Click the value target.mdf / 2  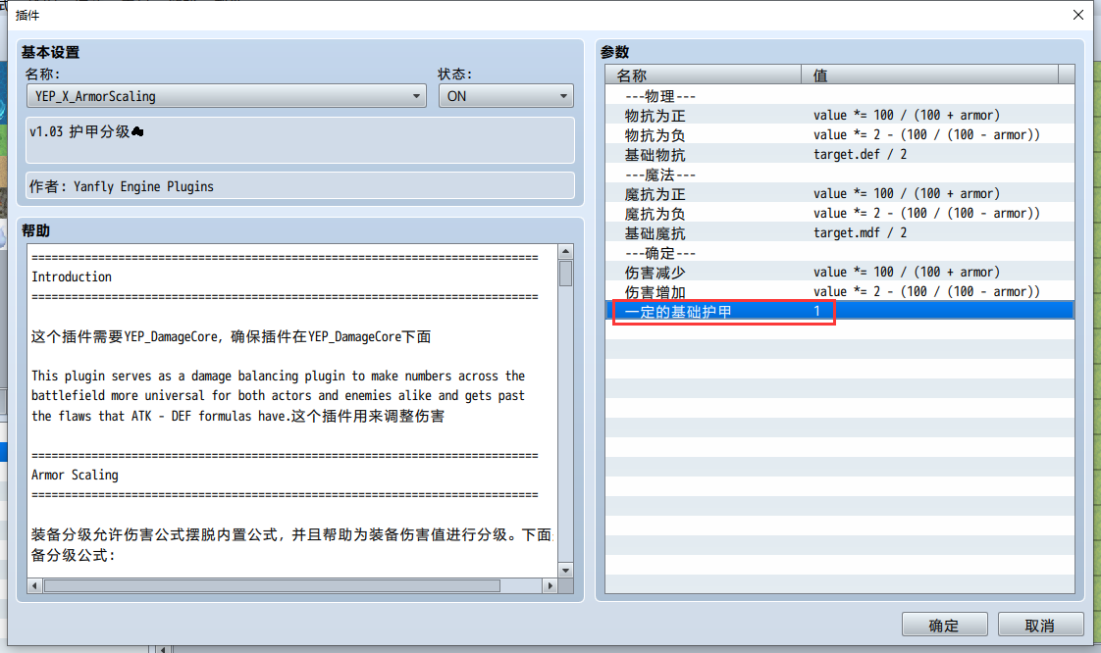tap(860, 232)
